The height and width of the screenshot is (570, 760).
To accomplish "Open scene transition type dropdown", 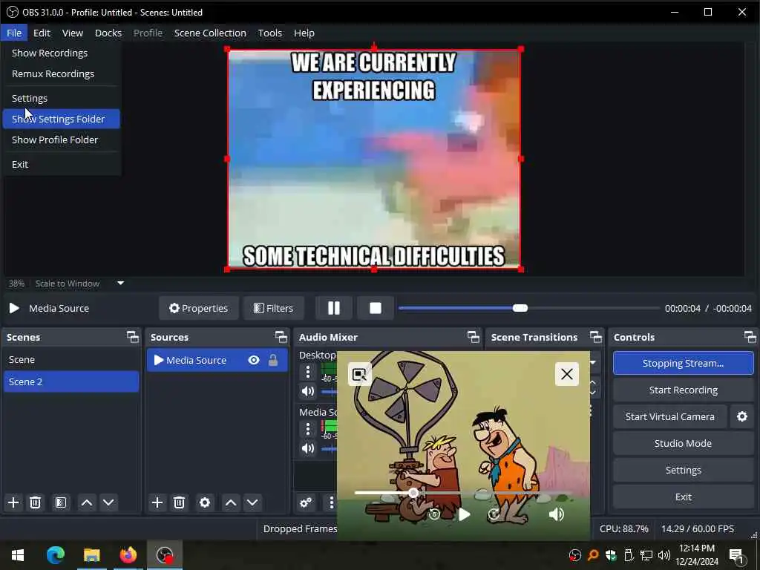I will [593, 362].
